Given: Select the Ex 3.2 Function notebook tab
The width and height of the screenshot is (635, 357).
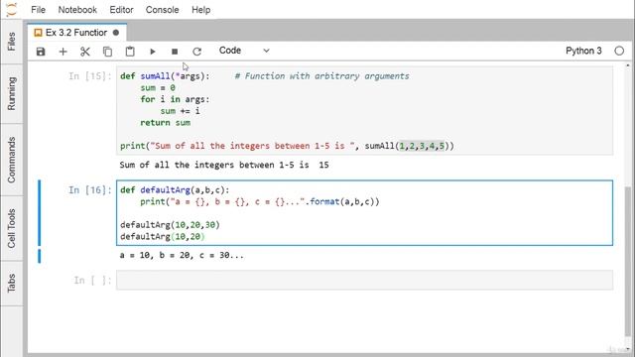Looking at the screenshot, I should click(76, 33).
